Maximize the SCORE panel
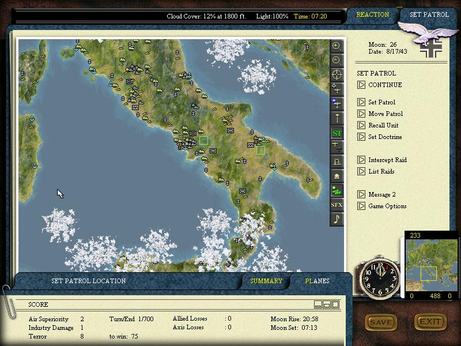The image size is (461, 346). point(335,304)
